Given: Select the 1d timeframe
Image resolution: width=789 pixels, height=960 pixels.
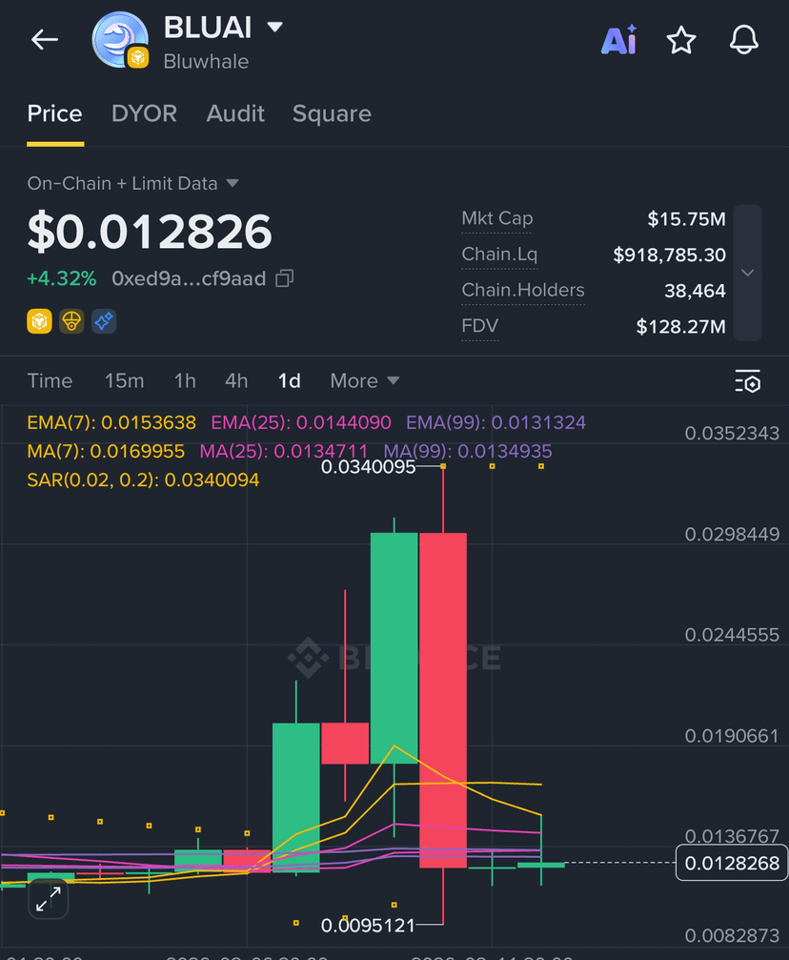Looking at the screenshot, I should point(289,381).
